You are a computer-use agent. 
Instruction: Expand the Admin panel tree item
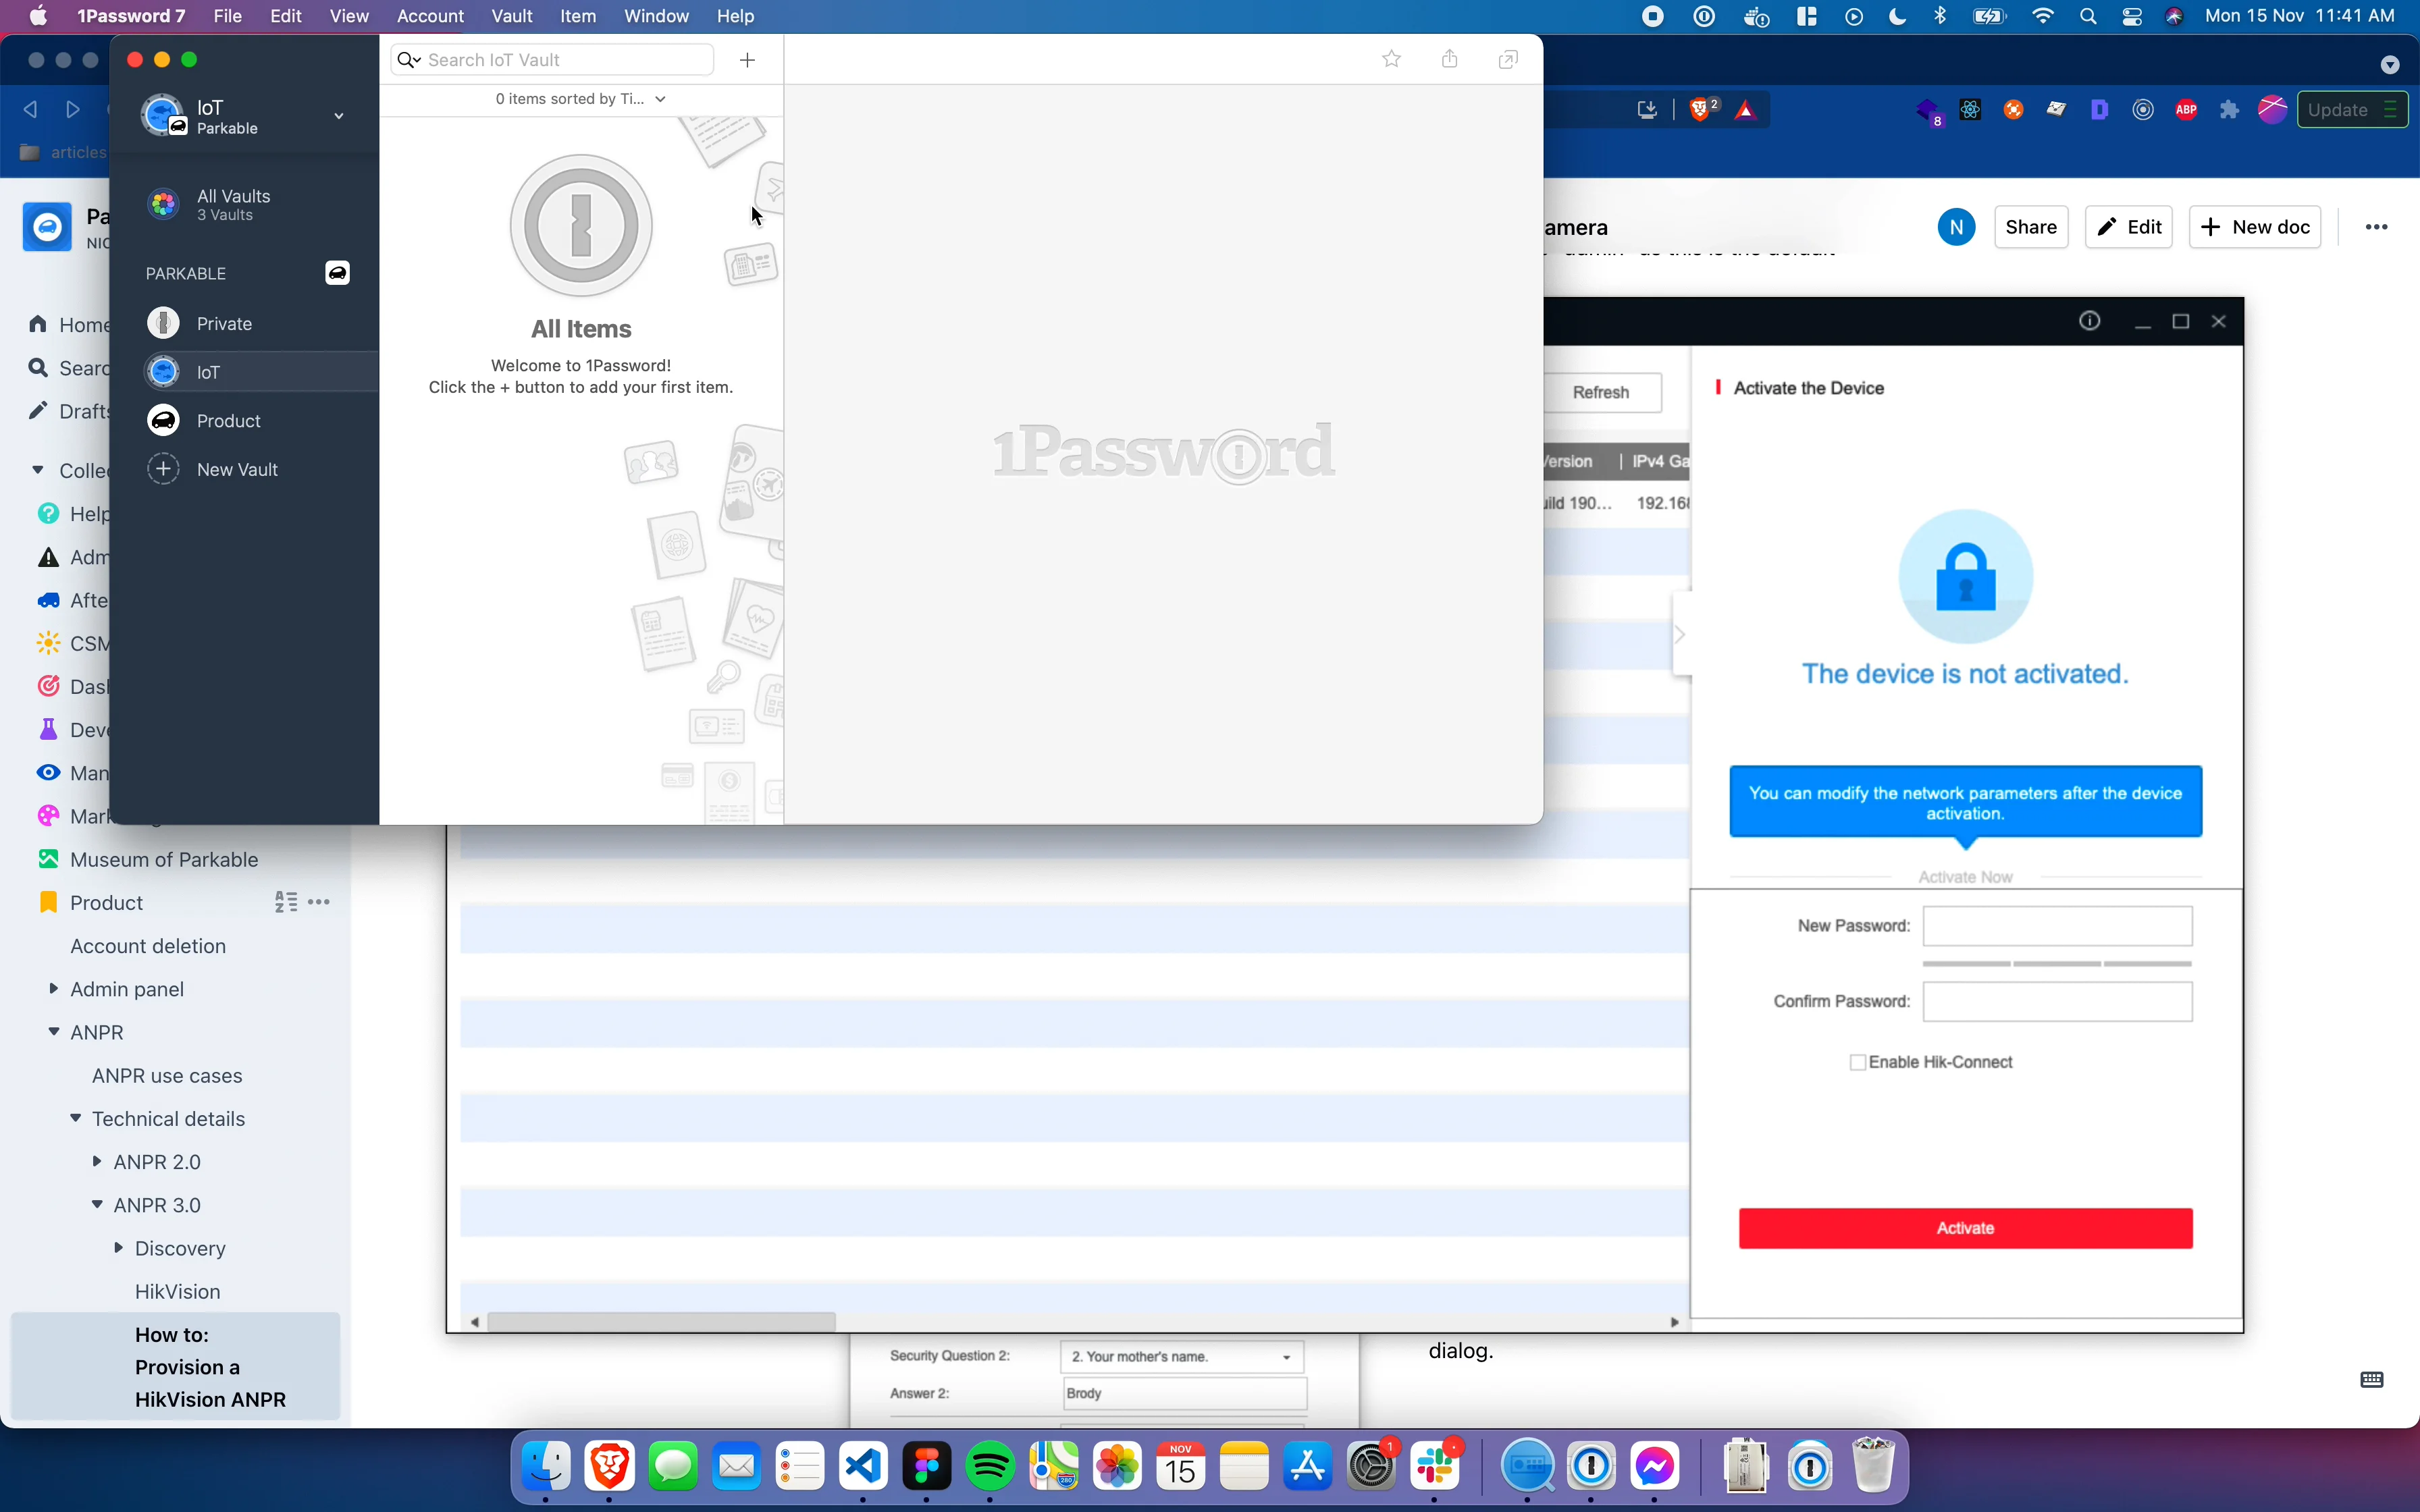[x=53, y=989]
